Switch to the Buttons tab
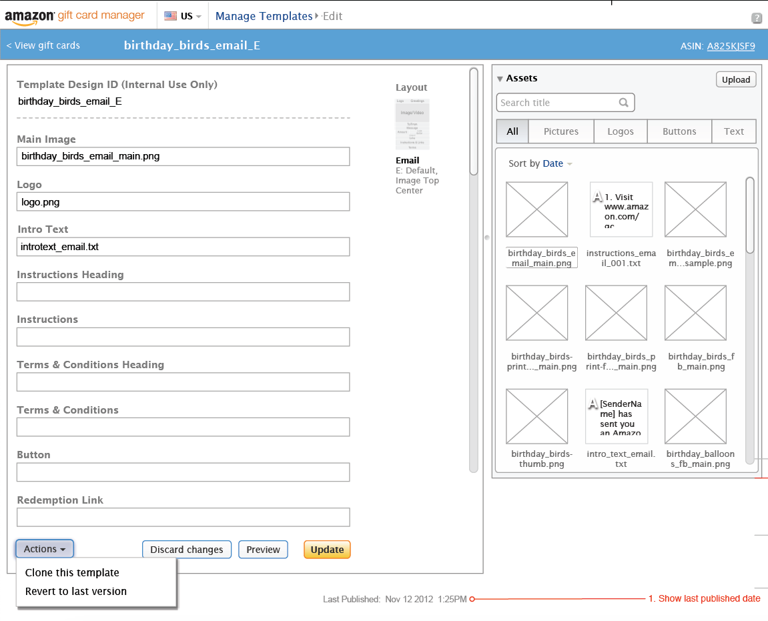768x621 pixels. [x=679, y=131]
